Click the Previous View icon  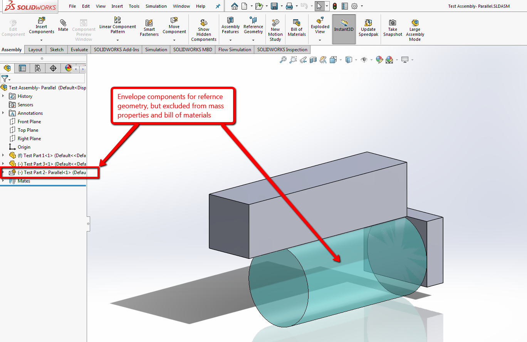[303, 60]
